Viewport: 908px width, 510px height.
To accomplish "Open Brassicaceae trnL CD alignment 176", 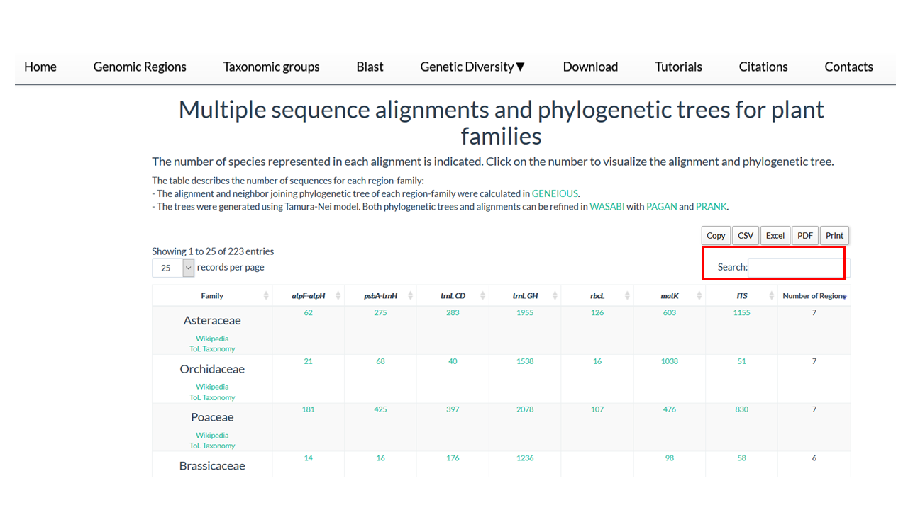I will [x=453, y=458].
